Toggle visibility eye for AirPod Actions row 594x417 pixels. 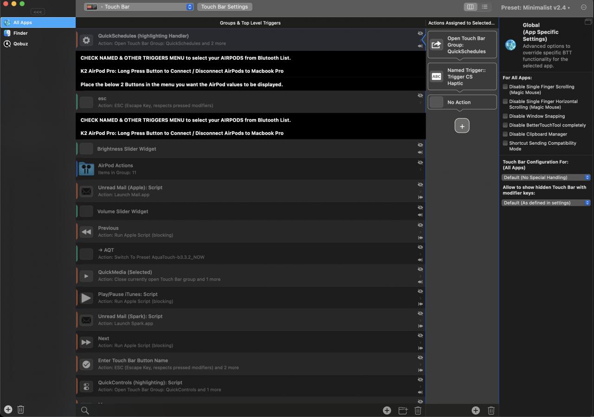click(x=420, y=162)
